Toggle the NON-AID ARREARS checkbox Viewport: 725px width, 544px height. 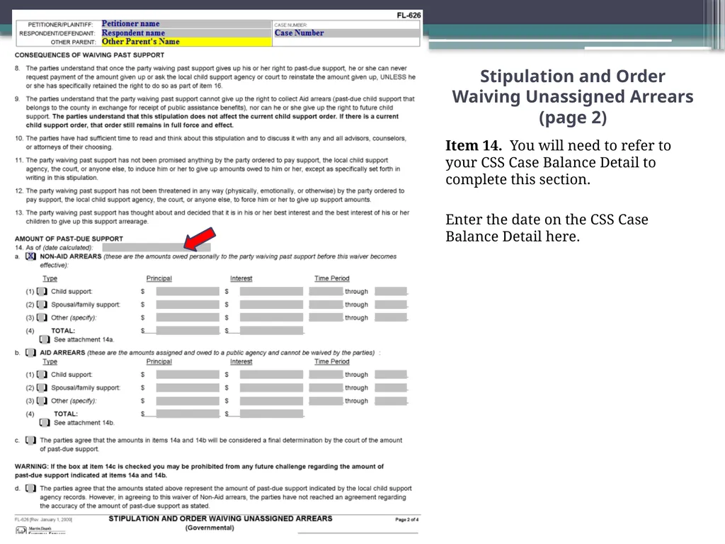coord(30,256)
